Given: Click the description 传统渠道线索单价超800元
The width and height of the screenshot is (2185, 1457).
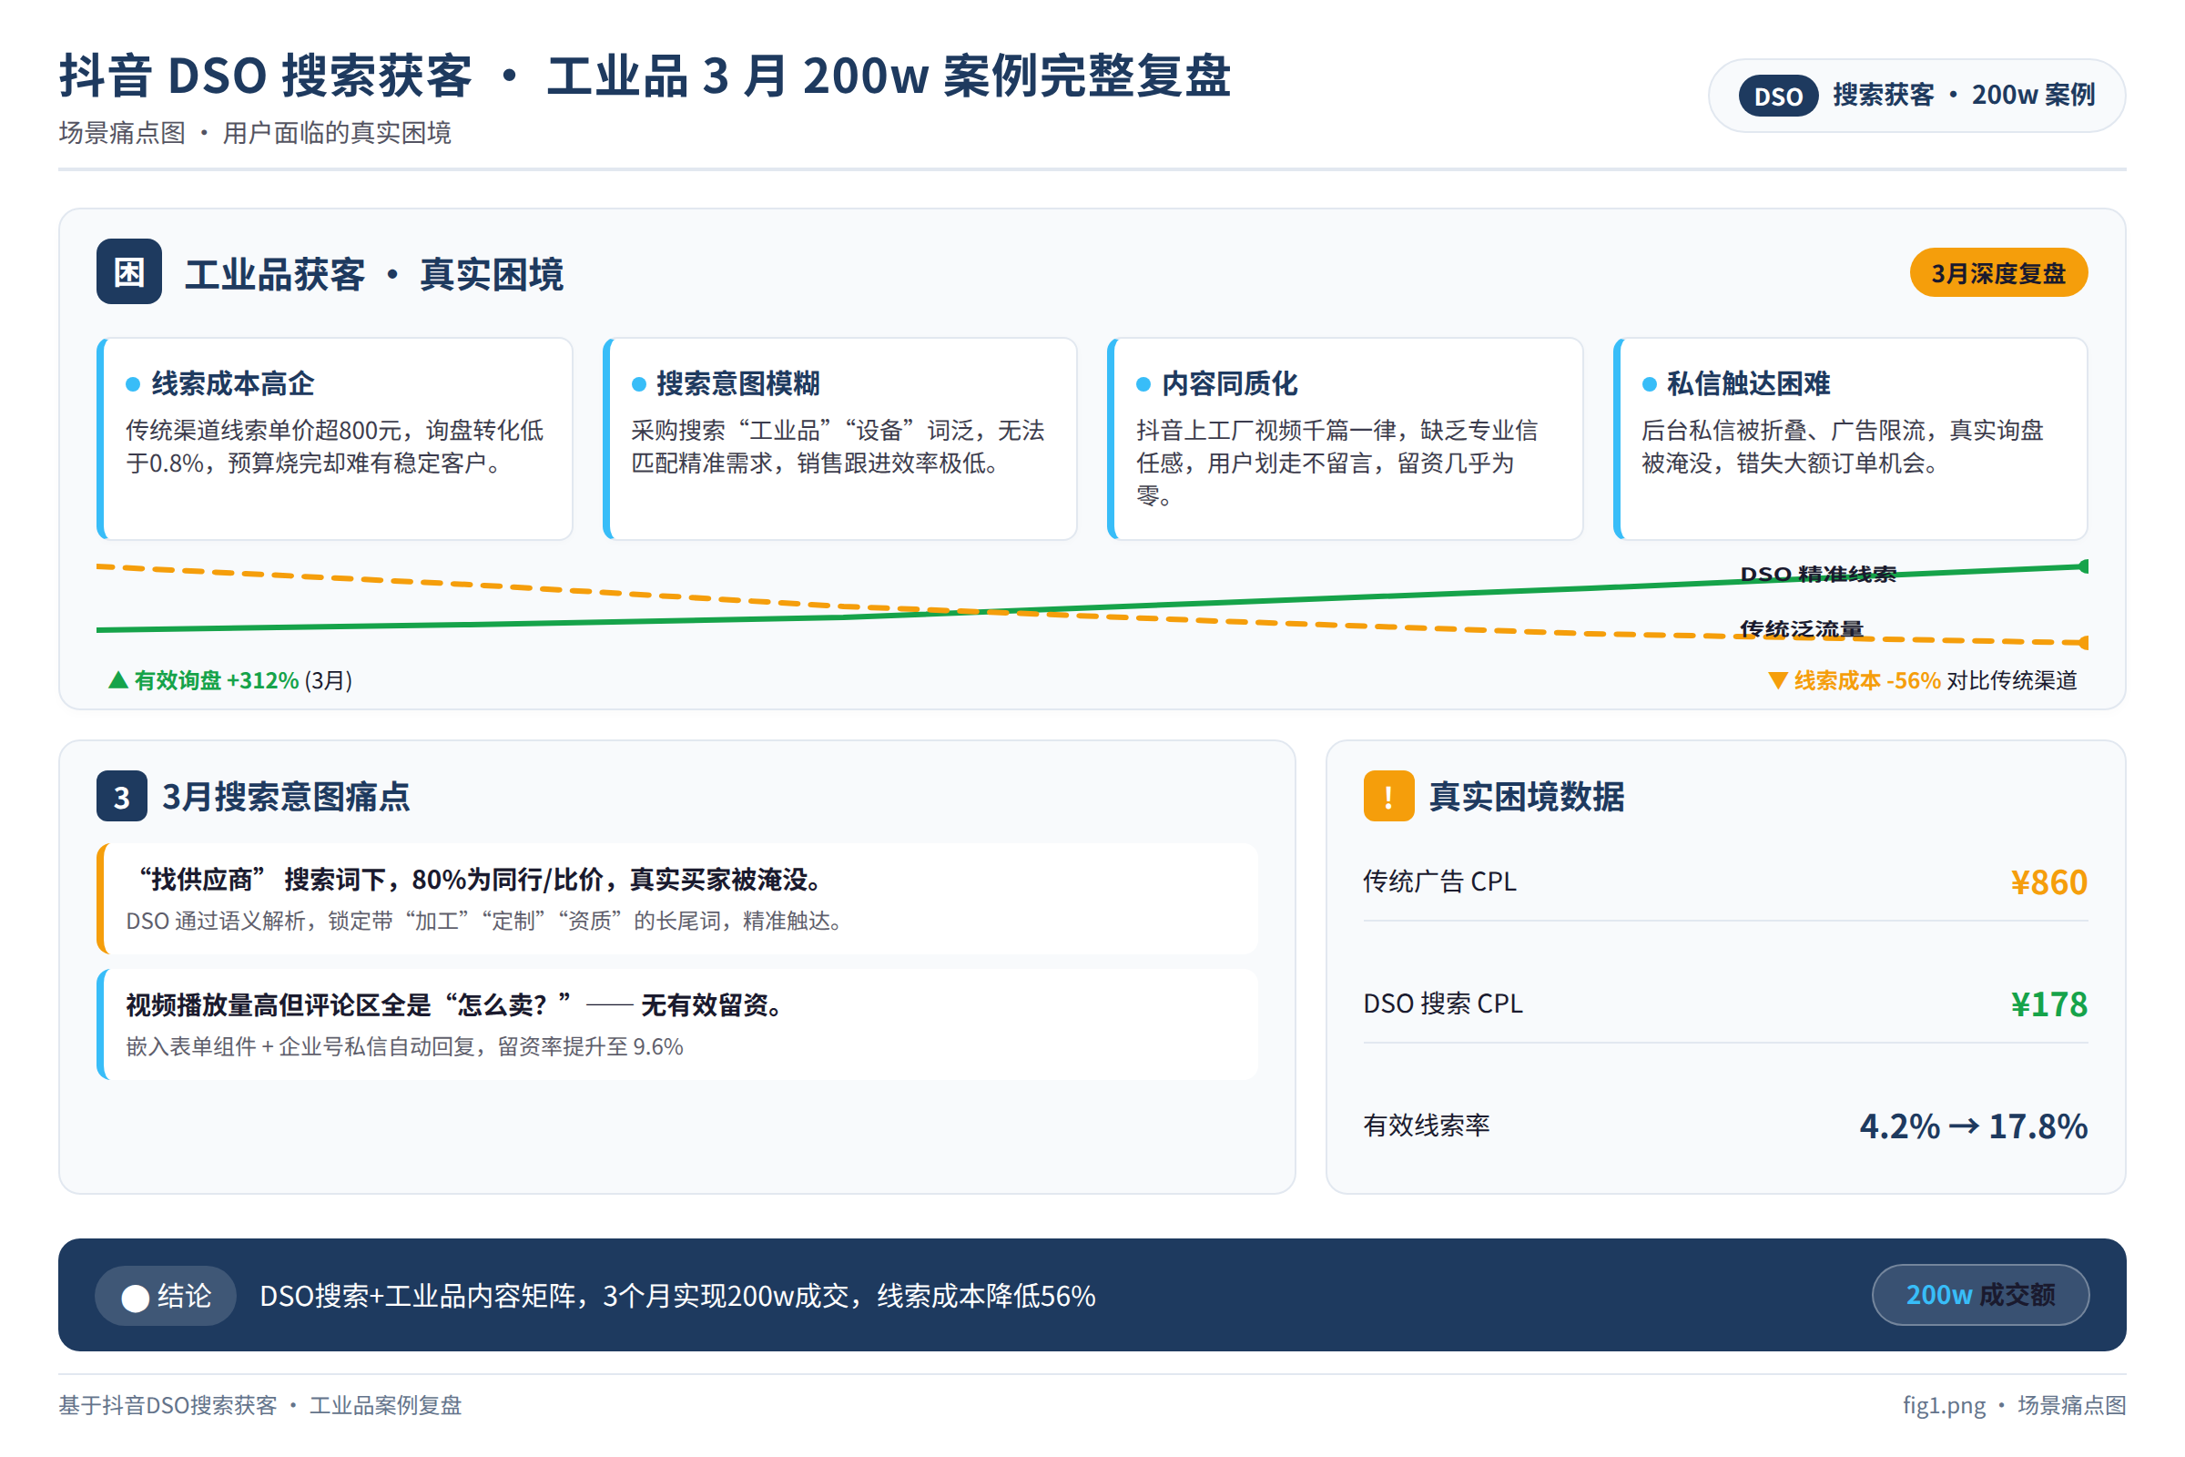Looking at the screenshot, I should click(x=334, y=447).
